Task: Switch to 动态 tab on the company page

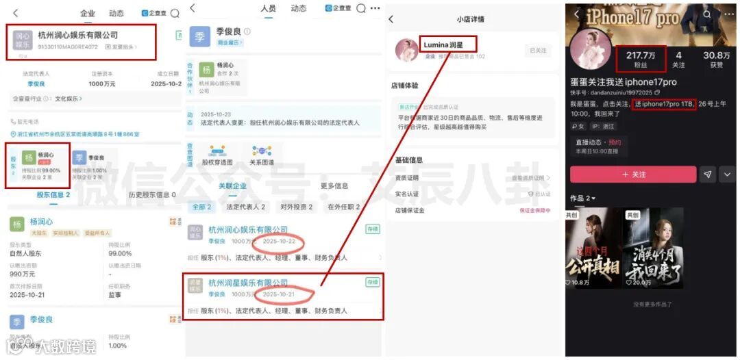Action: (x=116, y=13)
